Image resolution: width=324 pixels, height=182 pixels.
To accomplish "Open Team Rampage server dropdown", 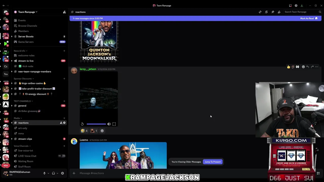I will pyautogui.click(x=28, y=12).
